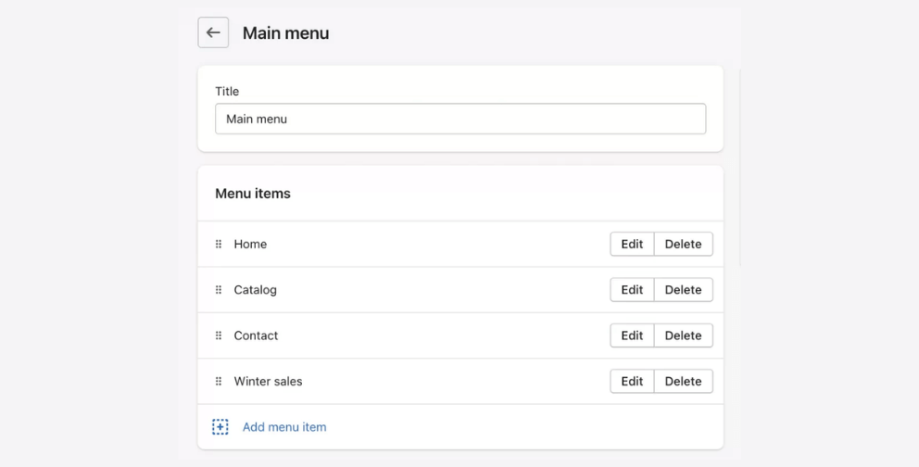Edit the Contact menu item
919x467 pixels.
632,335
